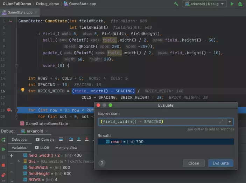Rerun arkanoid debug session

point(3,140)
